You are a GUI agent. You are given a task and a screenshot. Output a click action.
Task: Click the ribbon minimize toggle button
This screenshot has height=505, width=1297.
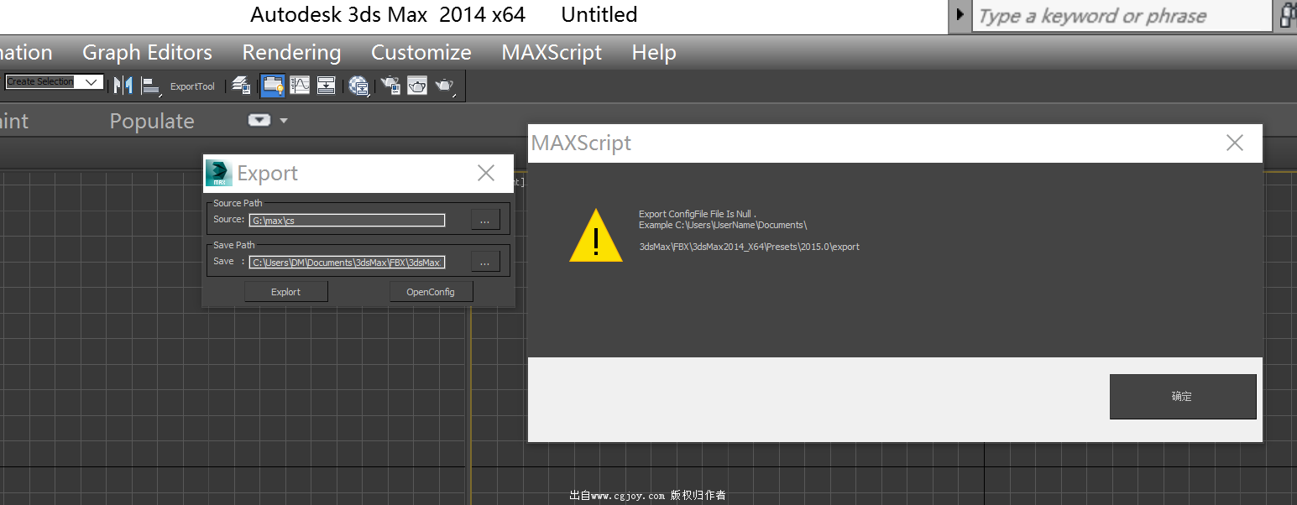click(x=259, y=120)
